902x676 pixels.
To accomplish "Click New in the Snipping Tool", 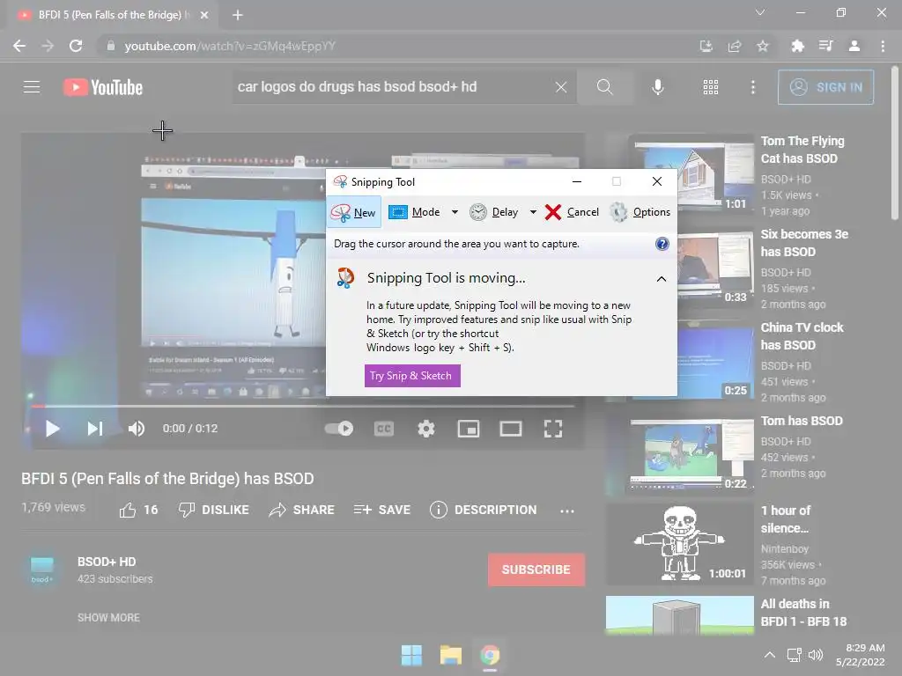I will 354,212.
